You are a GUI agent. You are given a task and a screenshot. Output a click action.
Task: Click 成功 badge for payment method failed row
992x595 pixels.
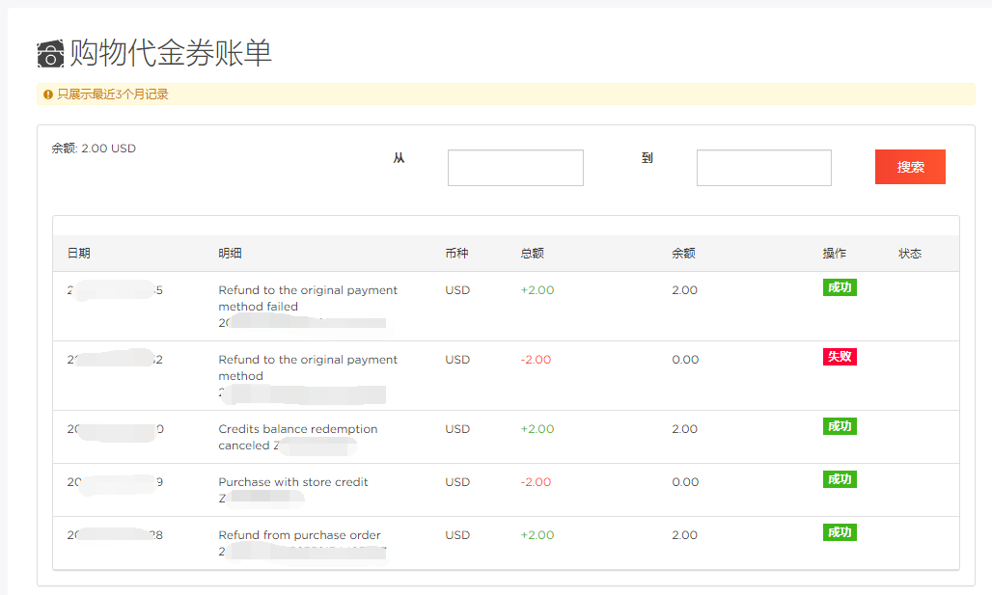click(x=840, y=287)
